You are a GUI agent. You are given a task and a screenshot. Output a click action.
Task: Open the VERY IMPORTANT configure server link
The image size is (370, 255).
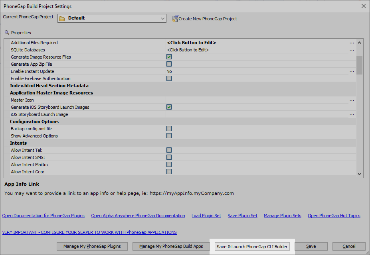click(x=89, y=232)
